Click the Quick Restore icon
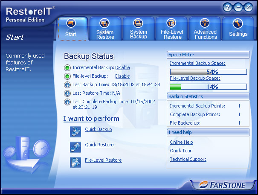The height and width of the screenshot is (195, 258). tap(75, 146)
